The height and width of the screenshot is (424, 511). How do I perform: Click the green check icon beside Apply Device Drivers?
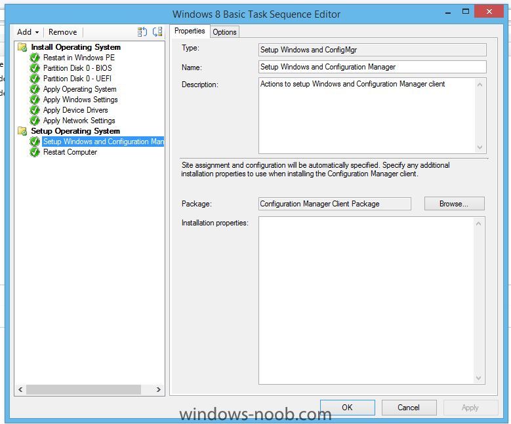[35, 110]
